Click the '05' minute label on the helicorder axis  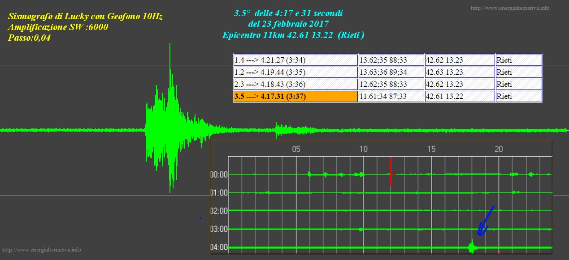(x=296, y=149)
